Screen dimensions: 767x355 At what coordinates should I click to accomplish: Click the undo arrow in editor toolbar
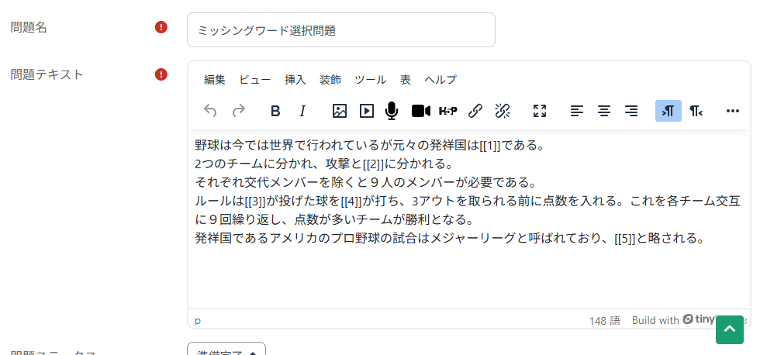[210, 111]
